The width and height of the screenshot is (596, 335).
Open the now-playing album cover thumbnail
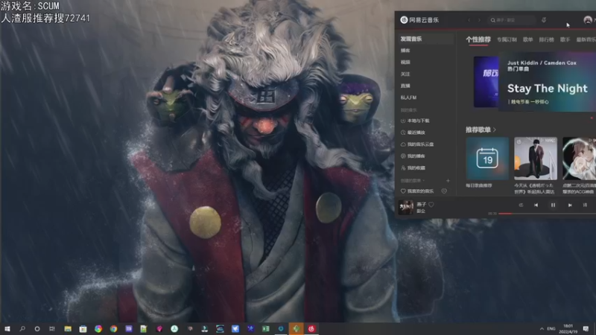point(405,208)
